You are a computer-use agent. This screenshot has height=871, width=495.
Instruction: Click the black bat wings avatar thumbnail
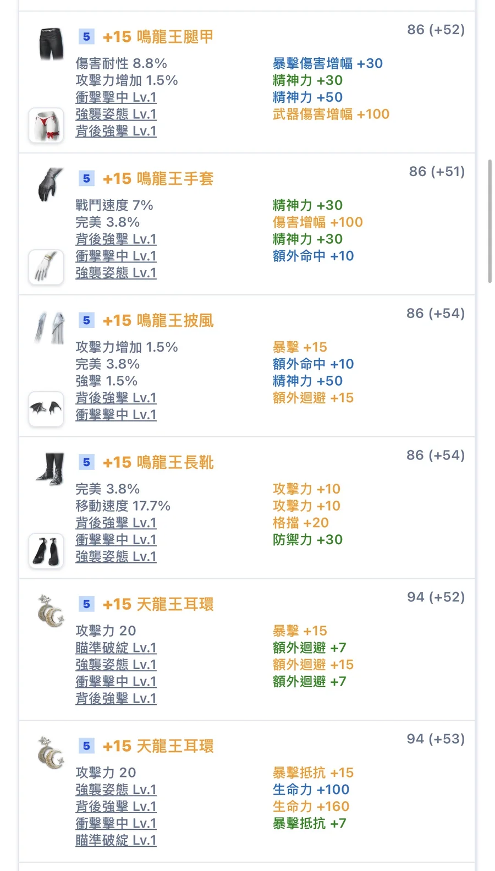[46, 409]
